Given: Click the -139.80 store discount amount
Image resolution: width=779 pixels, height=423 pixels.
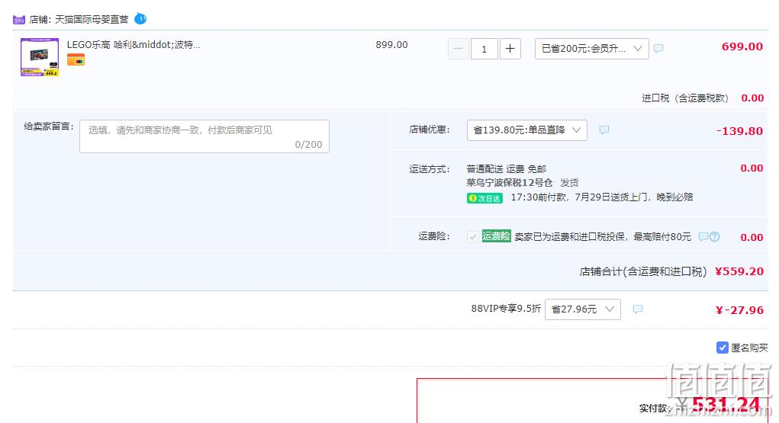Looking at the screenshot, I should [x=739, y=131].
